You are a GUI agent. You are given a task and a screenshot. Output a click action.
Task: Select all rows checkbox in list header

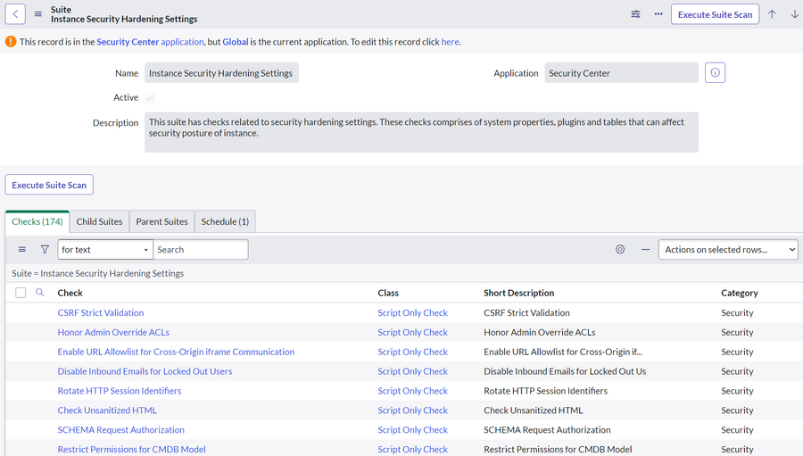pyautogui.click(x=21, y=293)
